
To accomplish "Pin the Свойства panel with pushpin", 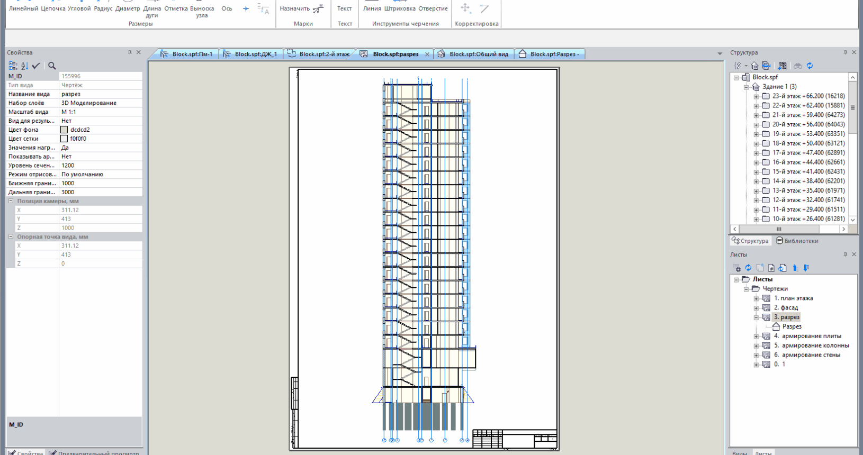I will click(130, 52).
